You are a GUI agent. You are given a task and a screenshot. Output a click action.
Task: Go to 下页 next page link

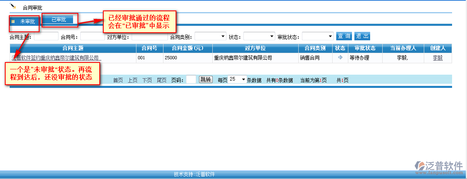(x=147, y=80)
